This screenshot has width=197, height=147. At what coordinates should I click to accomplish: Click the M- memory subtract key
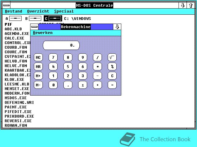click(x=38, y=85)
